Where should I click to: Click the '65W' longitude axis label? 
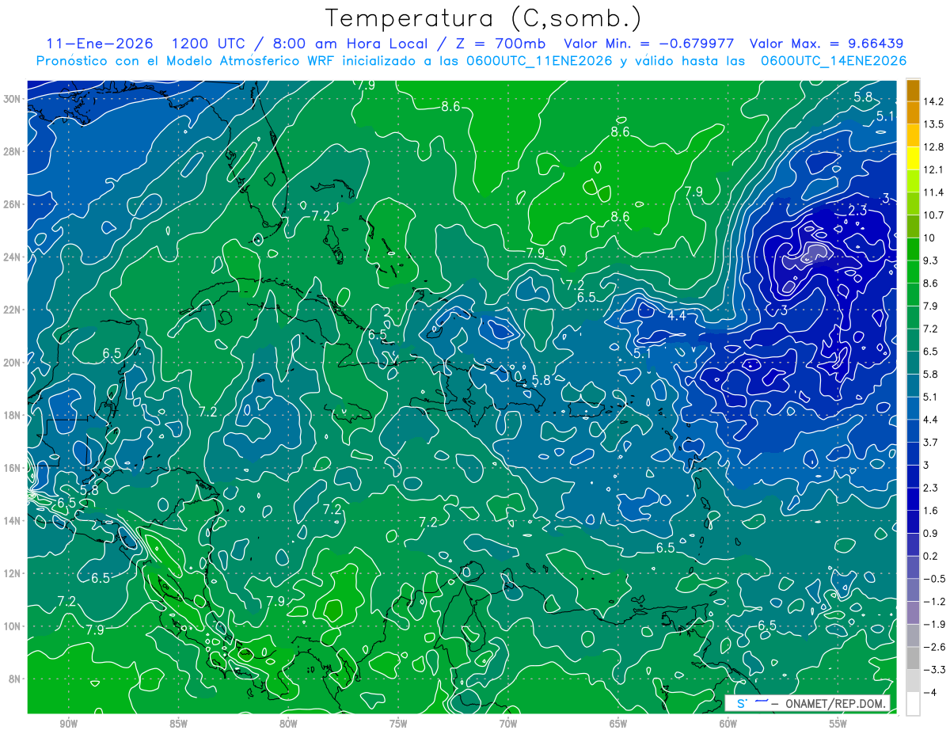pyautogui.click(x=618, y=724)
